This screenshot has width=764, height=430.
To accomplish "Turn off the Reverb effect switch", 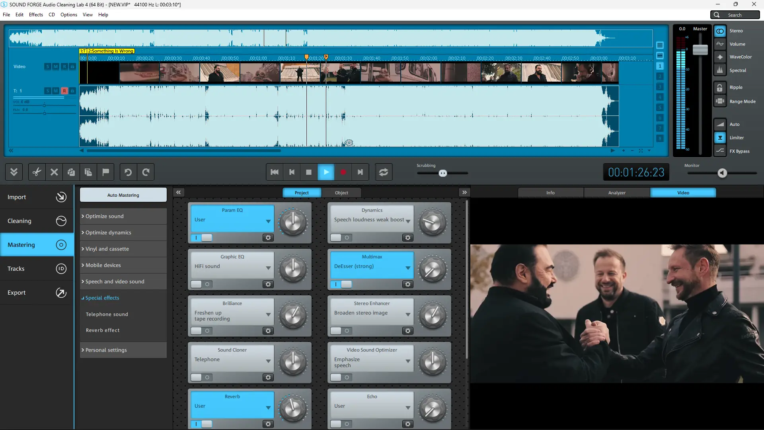I will pyautogui.click(x=202, y=424).
